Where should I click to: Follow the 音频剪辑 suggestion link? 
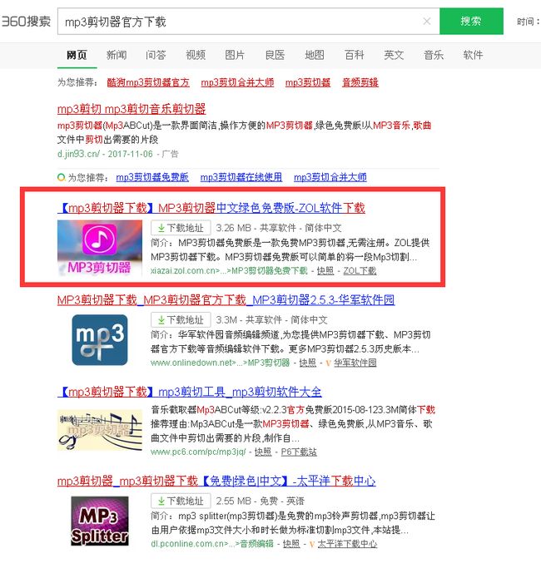[x=360, y=82]
